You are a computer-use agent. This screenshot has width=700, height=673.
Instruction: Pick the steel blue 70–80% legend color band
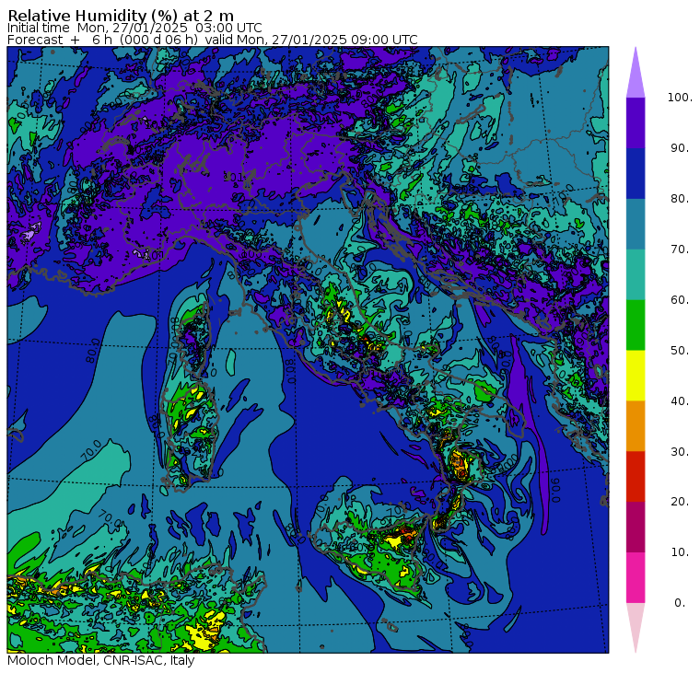click(x=636, y=224)
